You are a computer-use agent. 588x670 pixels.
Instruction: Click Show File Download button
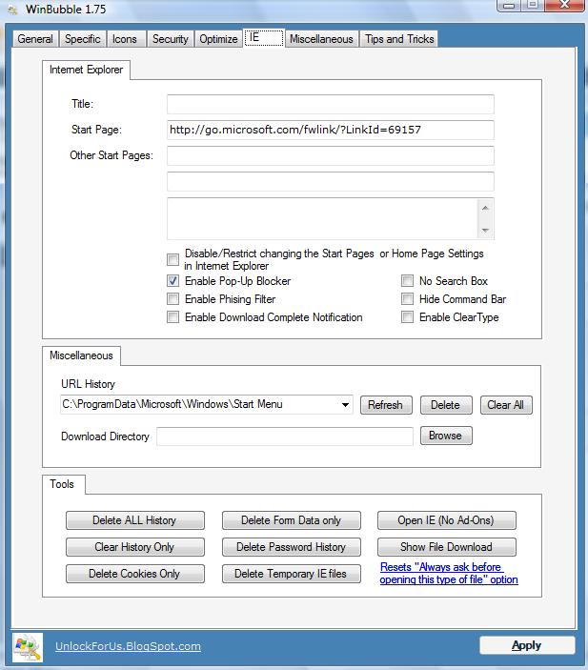point(447,547)
